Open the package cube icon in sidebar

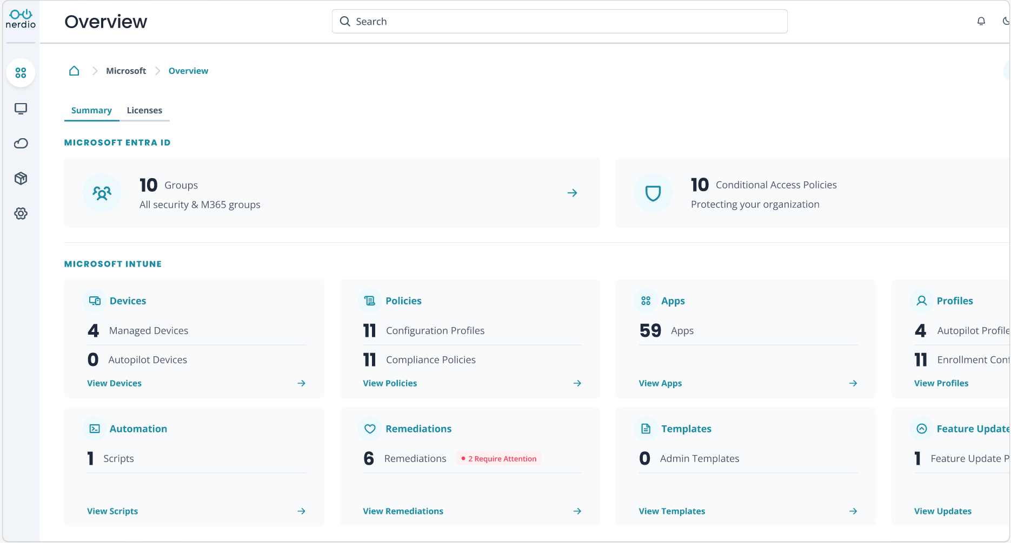tap(21, 179)
